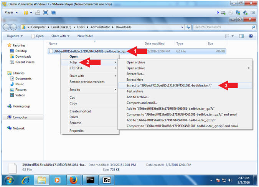Click the send Ctrl+Alt+Del icon in VMware toolbar
Image resolution: width=259 pixels, height=187 pixels.
coord(38,13)
